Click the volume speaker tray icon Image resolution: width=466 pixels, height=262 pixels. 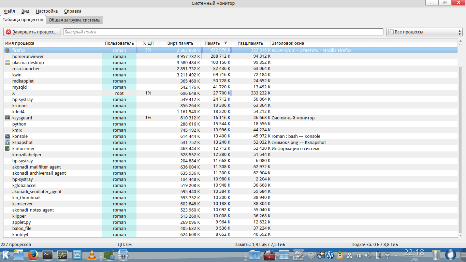tap(368, 255)
